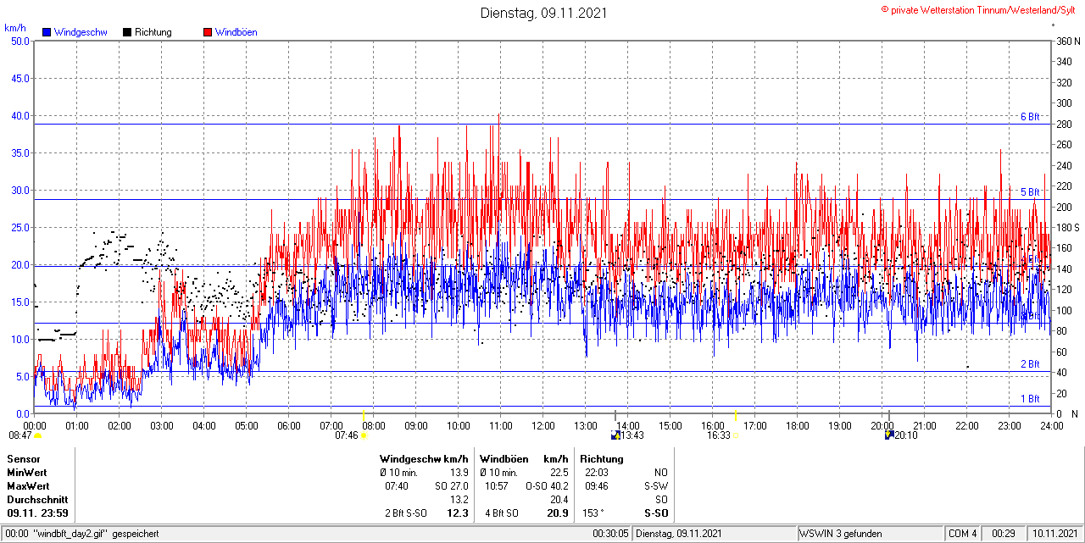
Task: Click the wind speed maximum SO 27.0
Action: (x=451, y=486)
